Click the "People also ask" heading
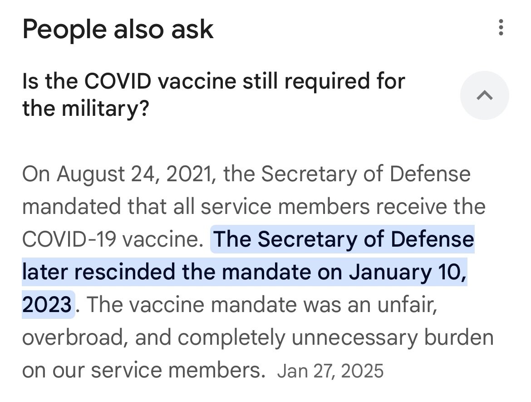 (118, 29)
